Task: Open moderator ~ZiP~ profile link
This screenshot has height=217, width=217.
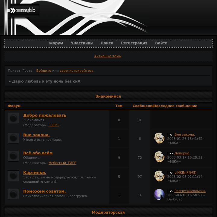Action: [x=54, y=125]
